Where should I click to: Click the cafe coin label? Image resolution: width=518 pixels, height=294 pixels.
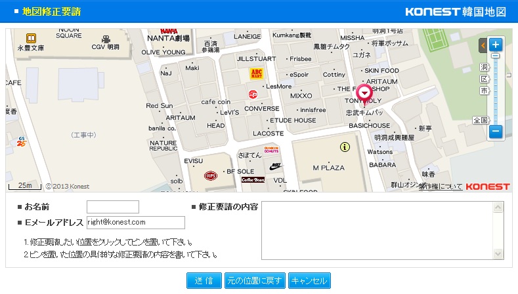coord(216,102)
